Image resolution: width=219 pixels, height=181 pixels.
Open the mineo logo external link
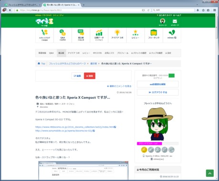[x=172, y=35]
